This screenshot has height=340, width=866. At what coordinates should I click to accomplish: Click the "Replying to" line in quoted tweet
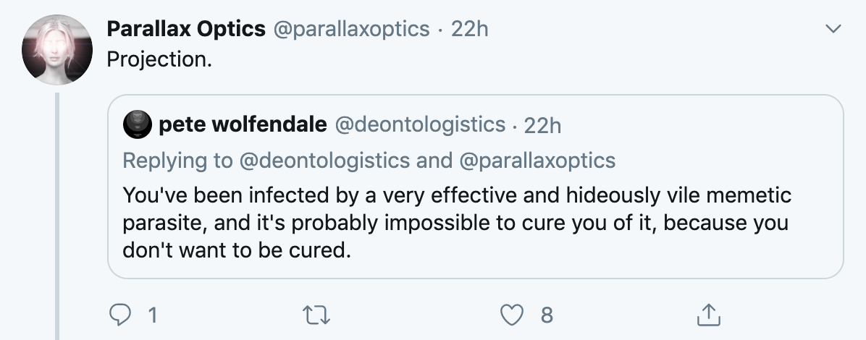369,161
